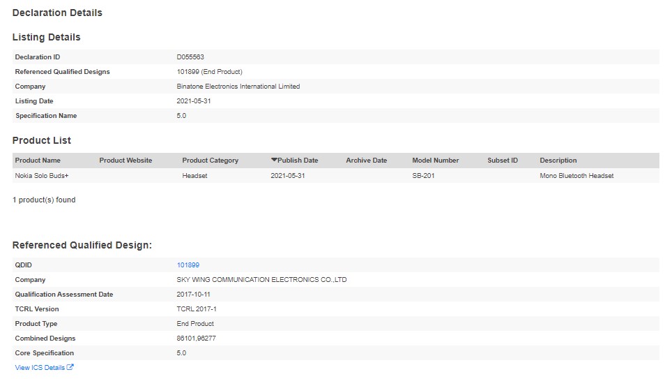Select Qualification Assessment Date value 2017-10-11
The height and width of the screenshot is (379, 665).
(193, 294)
